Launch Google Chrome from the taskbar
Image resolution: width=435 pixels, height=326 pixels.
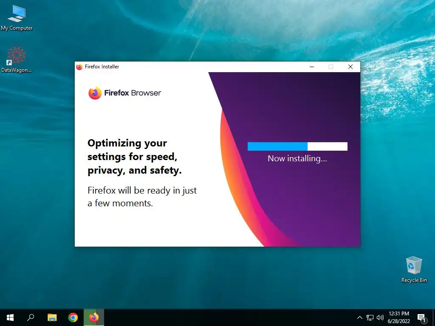pos(73,318)
